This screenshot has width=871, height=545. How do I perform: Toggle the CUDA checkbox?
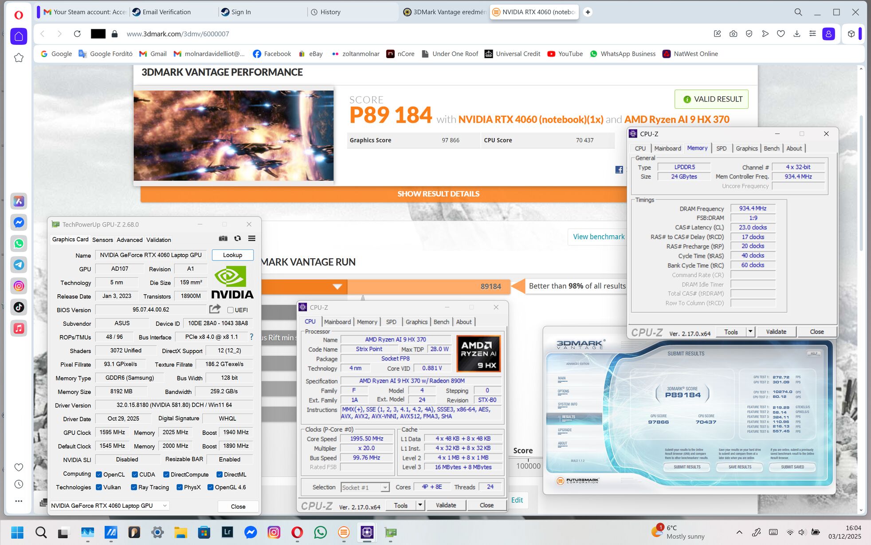[135, 474]
